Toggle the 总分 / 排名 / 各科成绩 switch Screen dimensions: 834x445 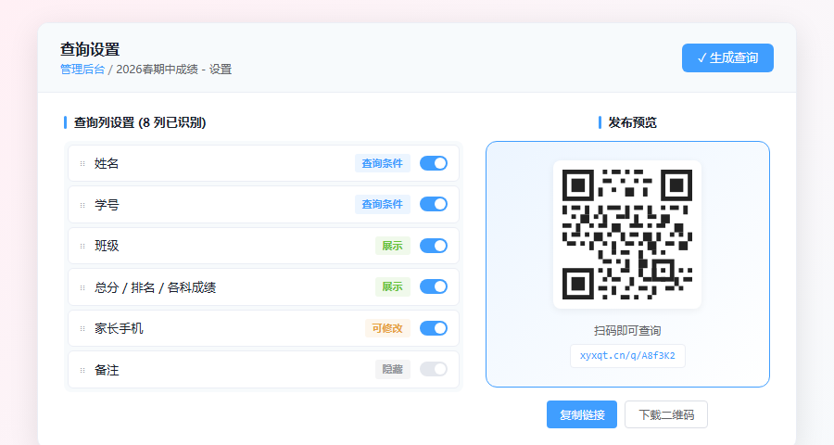[434, 286]
